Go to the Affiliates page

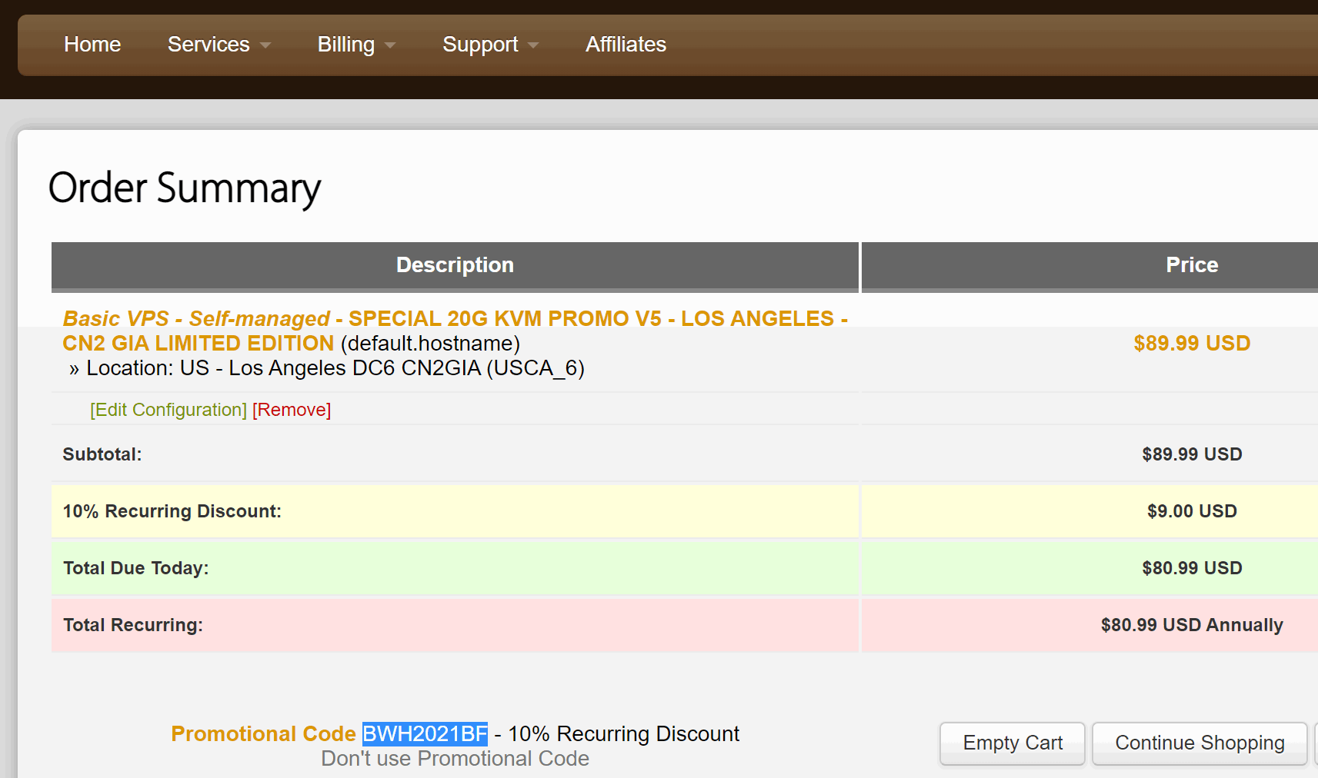point(626,45)
